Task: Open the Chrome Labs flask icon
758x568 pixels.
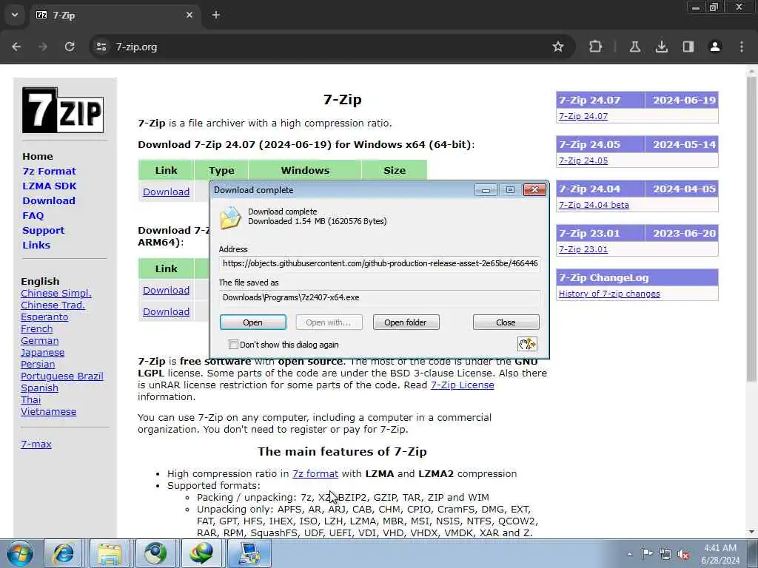Action: (634, 47)
